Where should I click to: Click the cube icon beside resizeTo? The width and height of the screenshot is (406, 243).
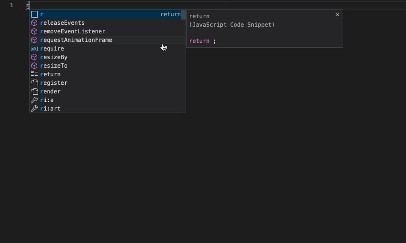[x=34, y=66]
